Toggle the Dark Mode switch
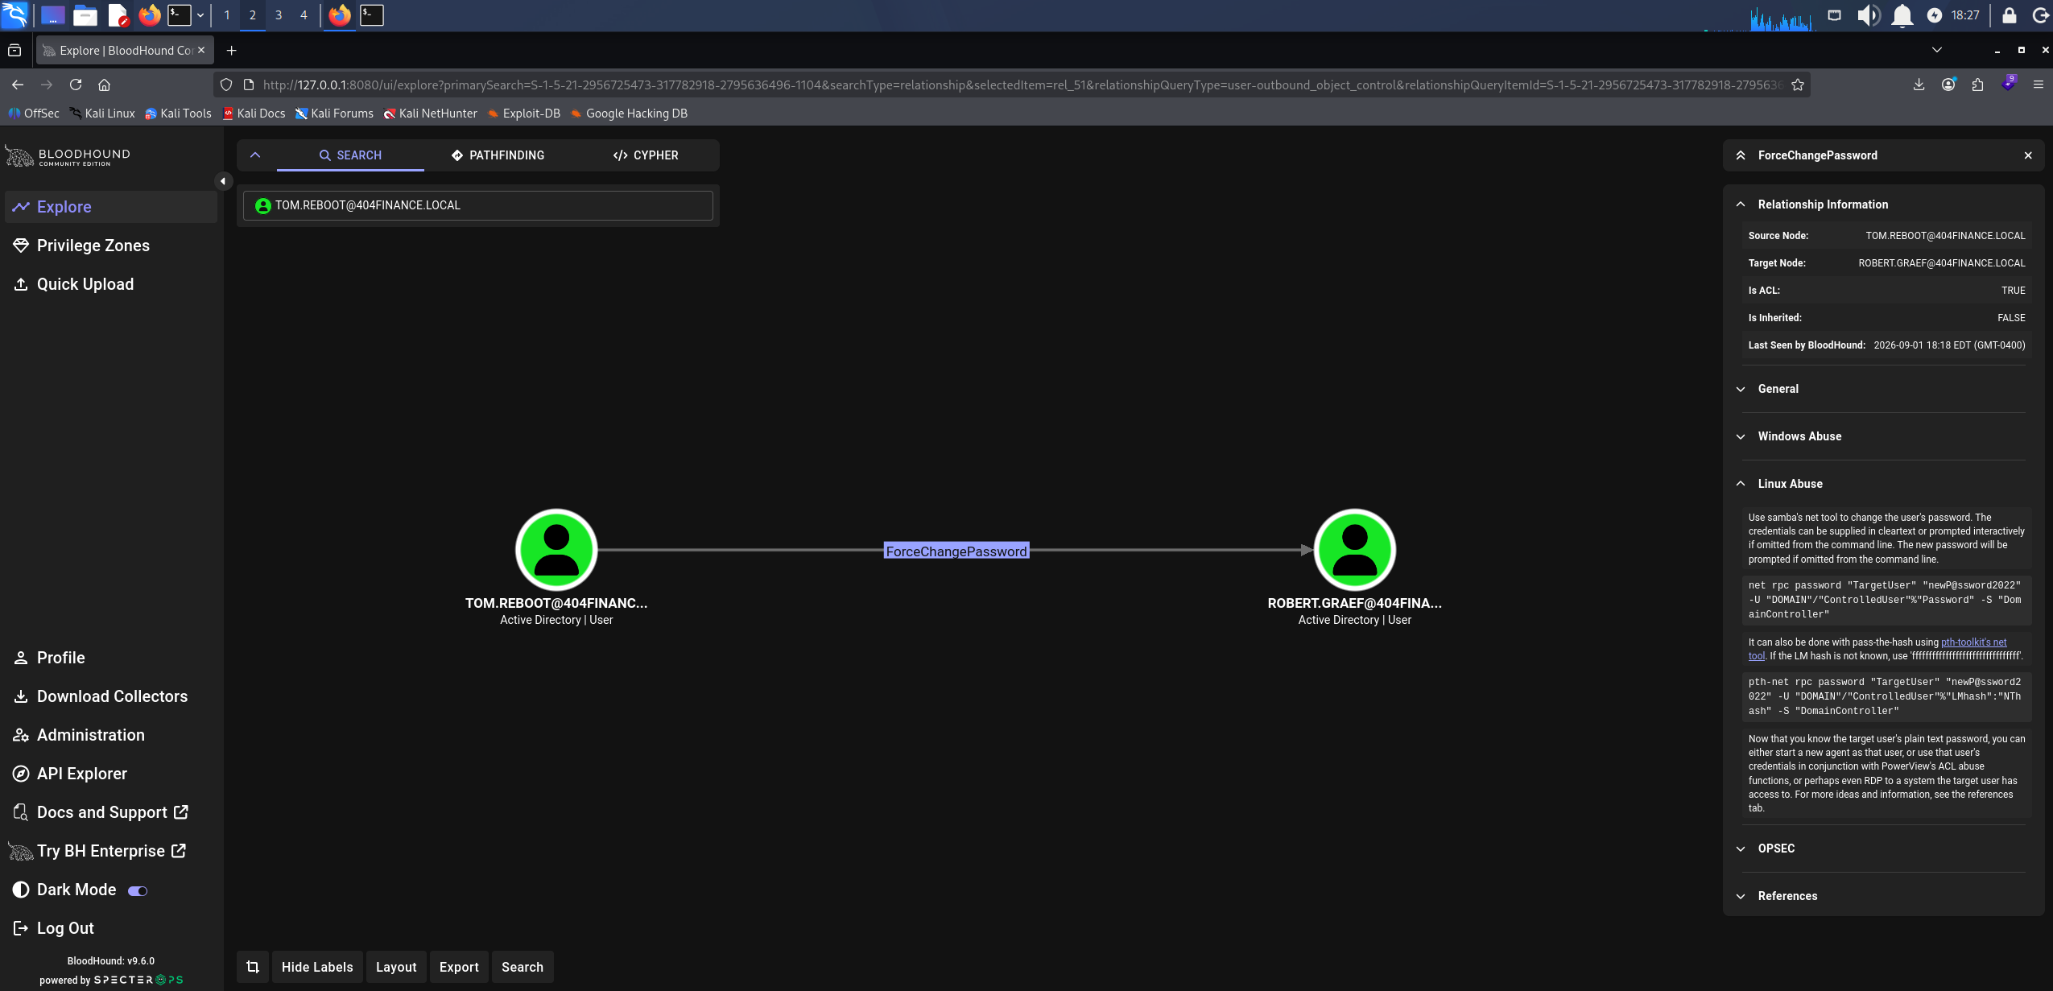2053x991 pixels. coord(138,890)
